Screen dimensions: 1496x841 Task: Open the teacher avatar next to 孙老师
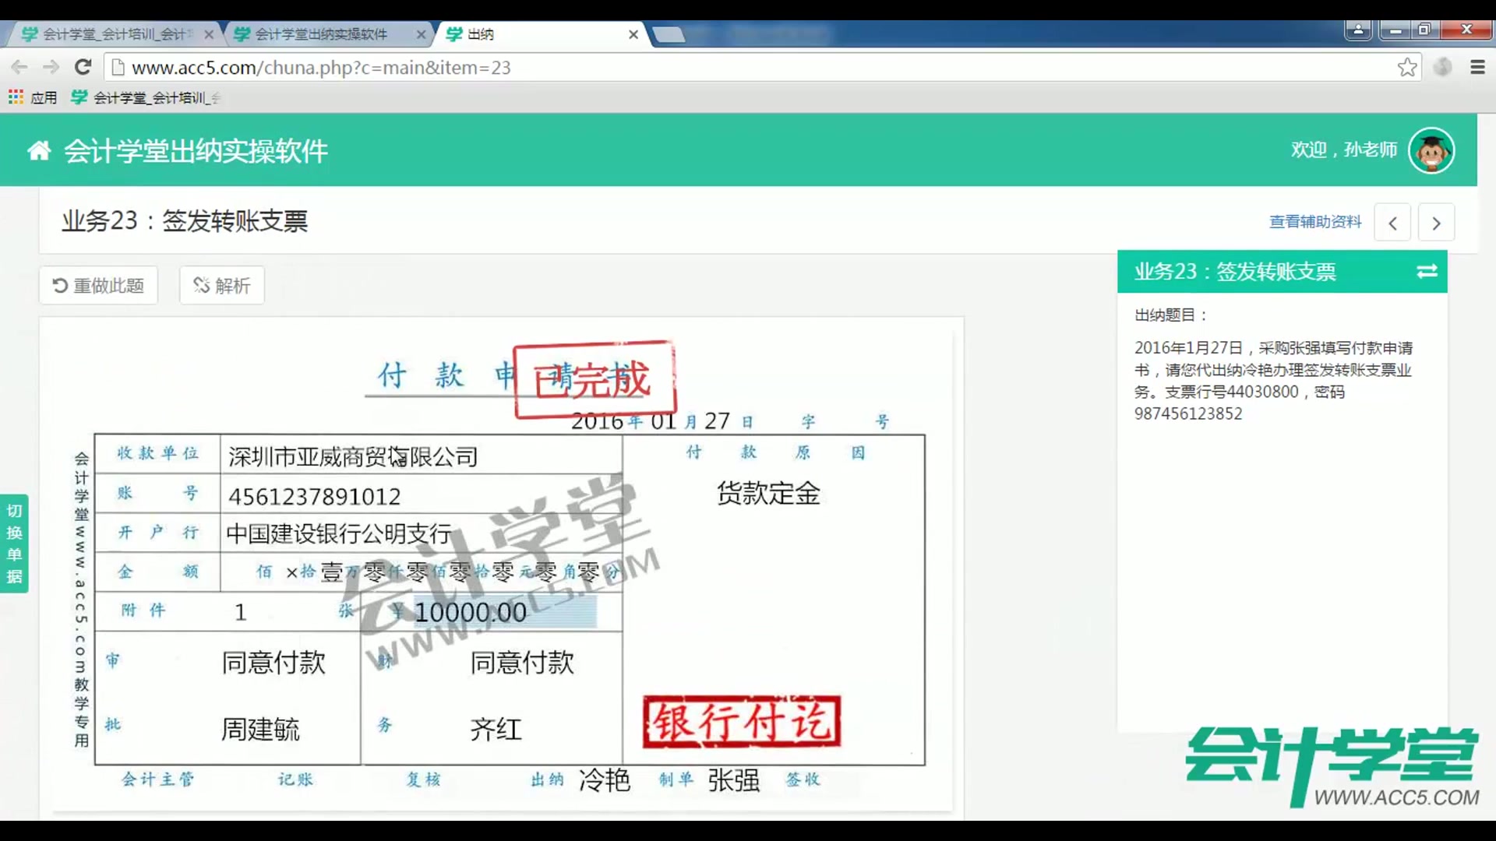click(x=1431, y=150)
